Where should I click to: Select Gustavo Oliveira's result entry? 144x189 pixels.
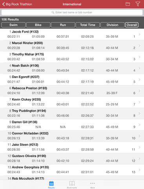72,159
